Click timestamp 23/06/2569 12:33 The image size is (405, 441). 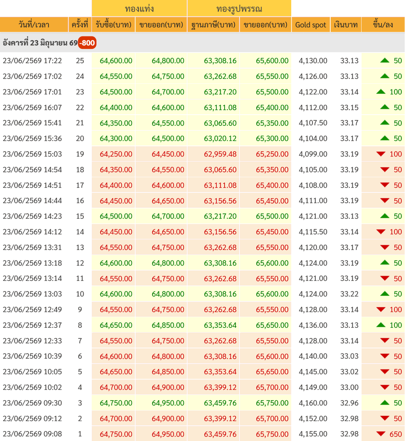pyautogui.click(x=32, y=341)
